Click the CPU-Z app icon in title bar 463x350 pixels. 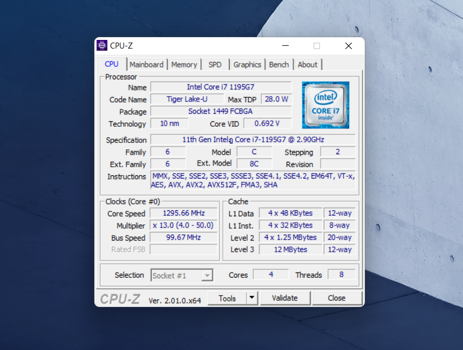pyautogui.click(x=102, y=45)
